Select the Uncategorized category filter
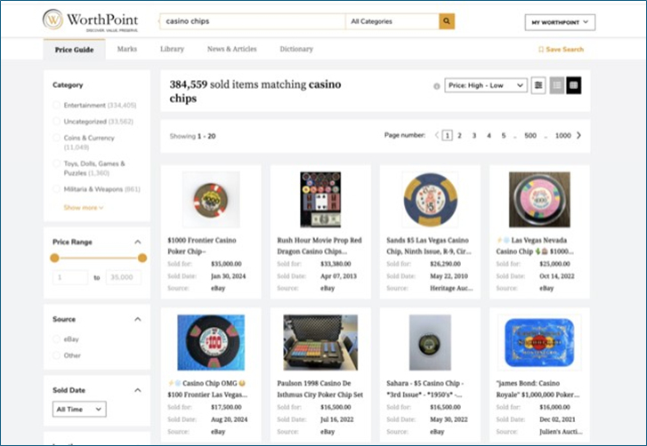The height and width of the screenshot is (446, 647). pyautogui.click(x=57, y=121)
